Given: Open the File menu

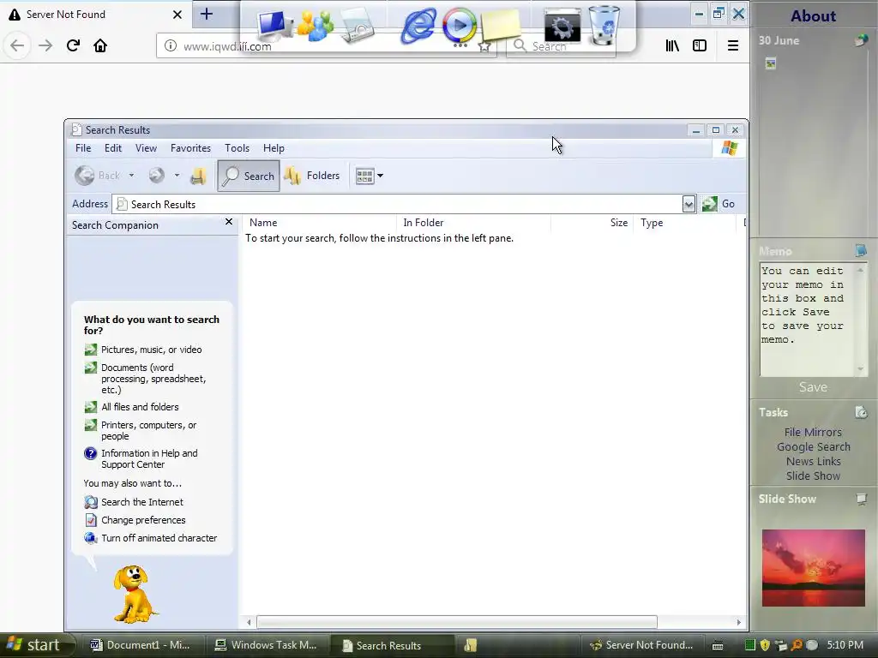Looking at the screenshot, I should pos(83,148).
